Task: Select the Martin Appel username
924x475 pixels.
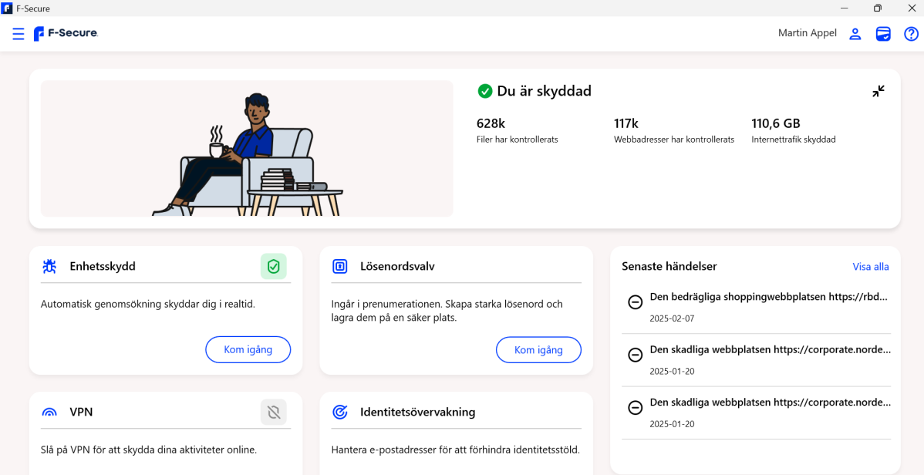Action: click(807, 33)
